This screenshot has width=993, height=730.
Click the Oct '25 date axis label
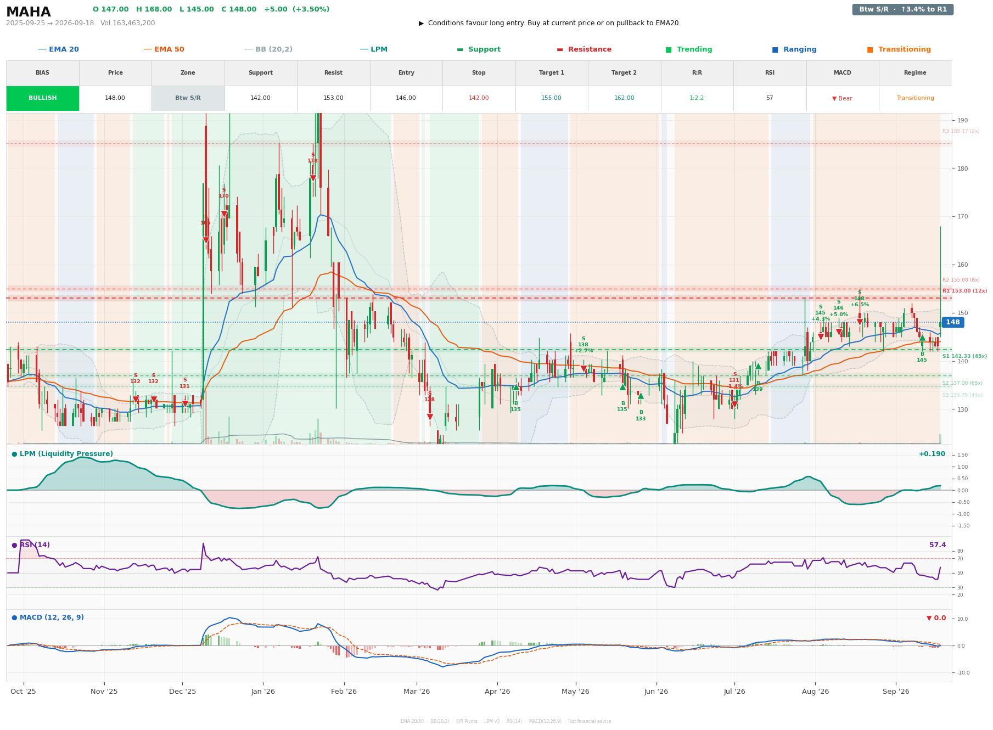(x=23, y=692)
